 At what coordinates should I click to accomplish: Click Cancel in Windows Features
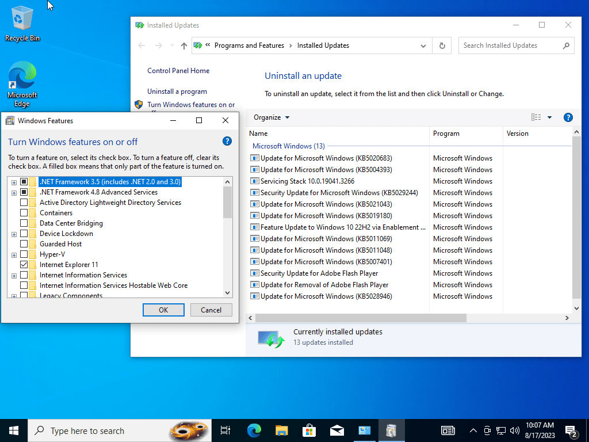click(211, 310)
